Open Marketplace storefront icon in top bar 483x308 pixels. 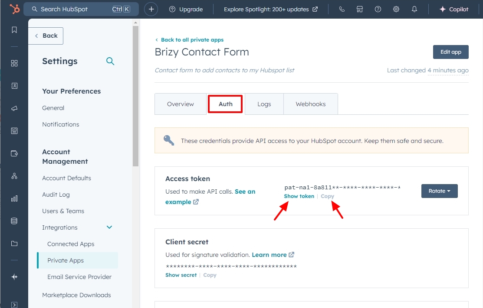360,9
